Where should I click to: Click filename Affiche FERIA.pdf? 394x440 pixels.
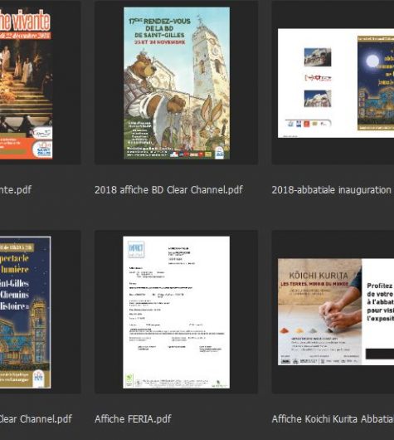[x=133, y=419]
